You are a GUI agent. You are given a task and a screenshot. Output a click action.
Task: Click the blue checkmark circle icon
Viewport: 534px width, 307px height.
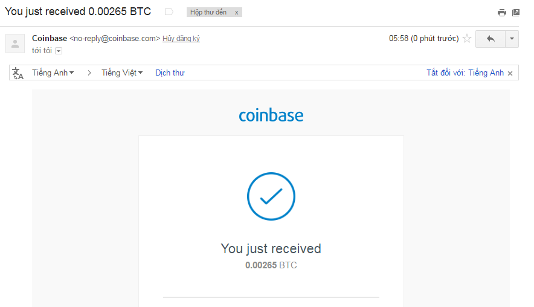(x=271, y=196)
